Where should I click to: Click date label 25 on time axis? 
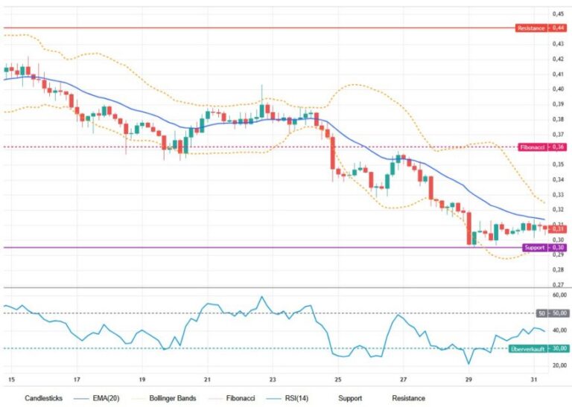point(338,379)
